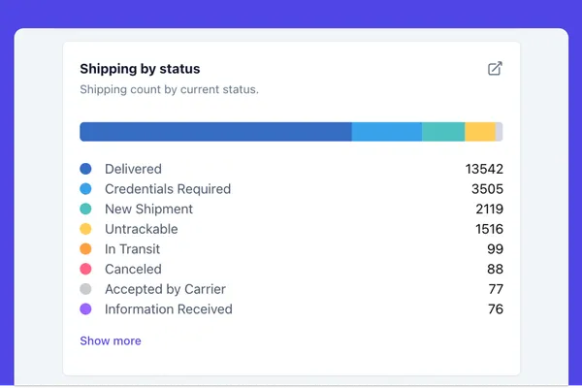Click the light blue Credentials Required bar segment

pyautogui.click(x=386, y=132)
